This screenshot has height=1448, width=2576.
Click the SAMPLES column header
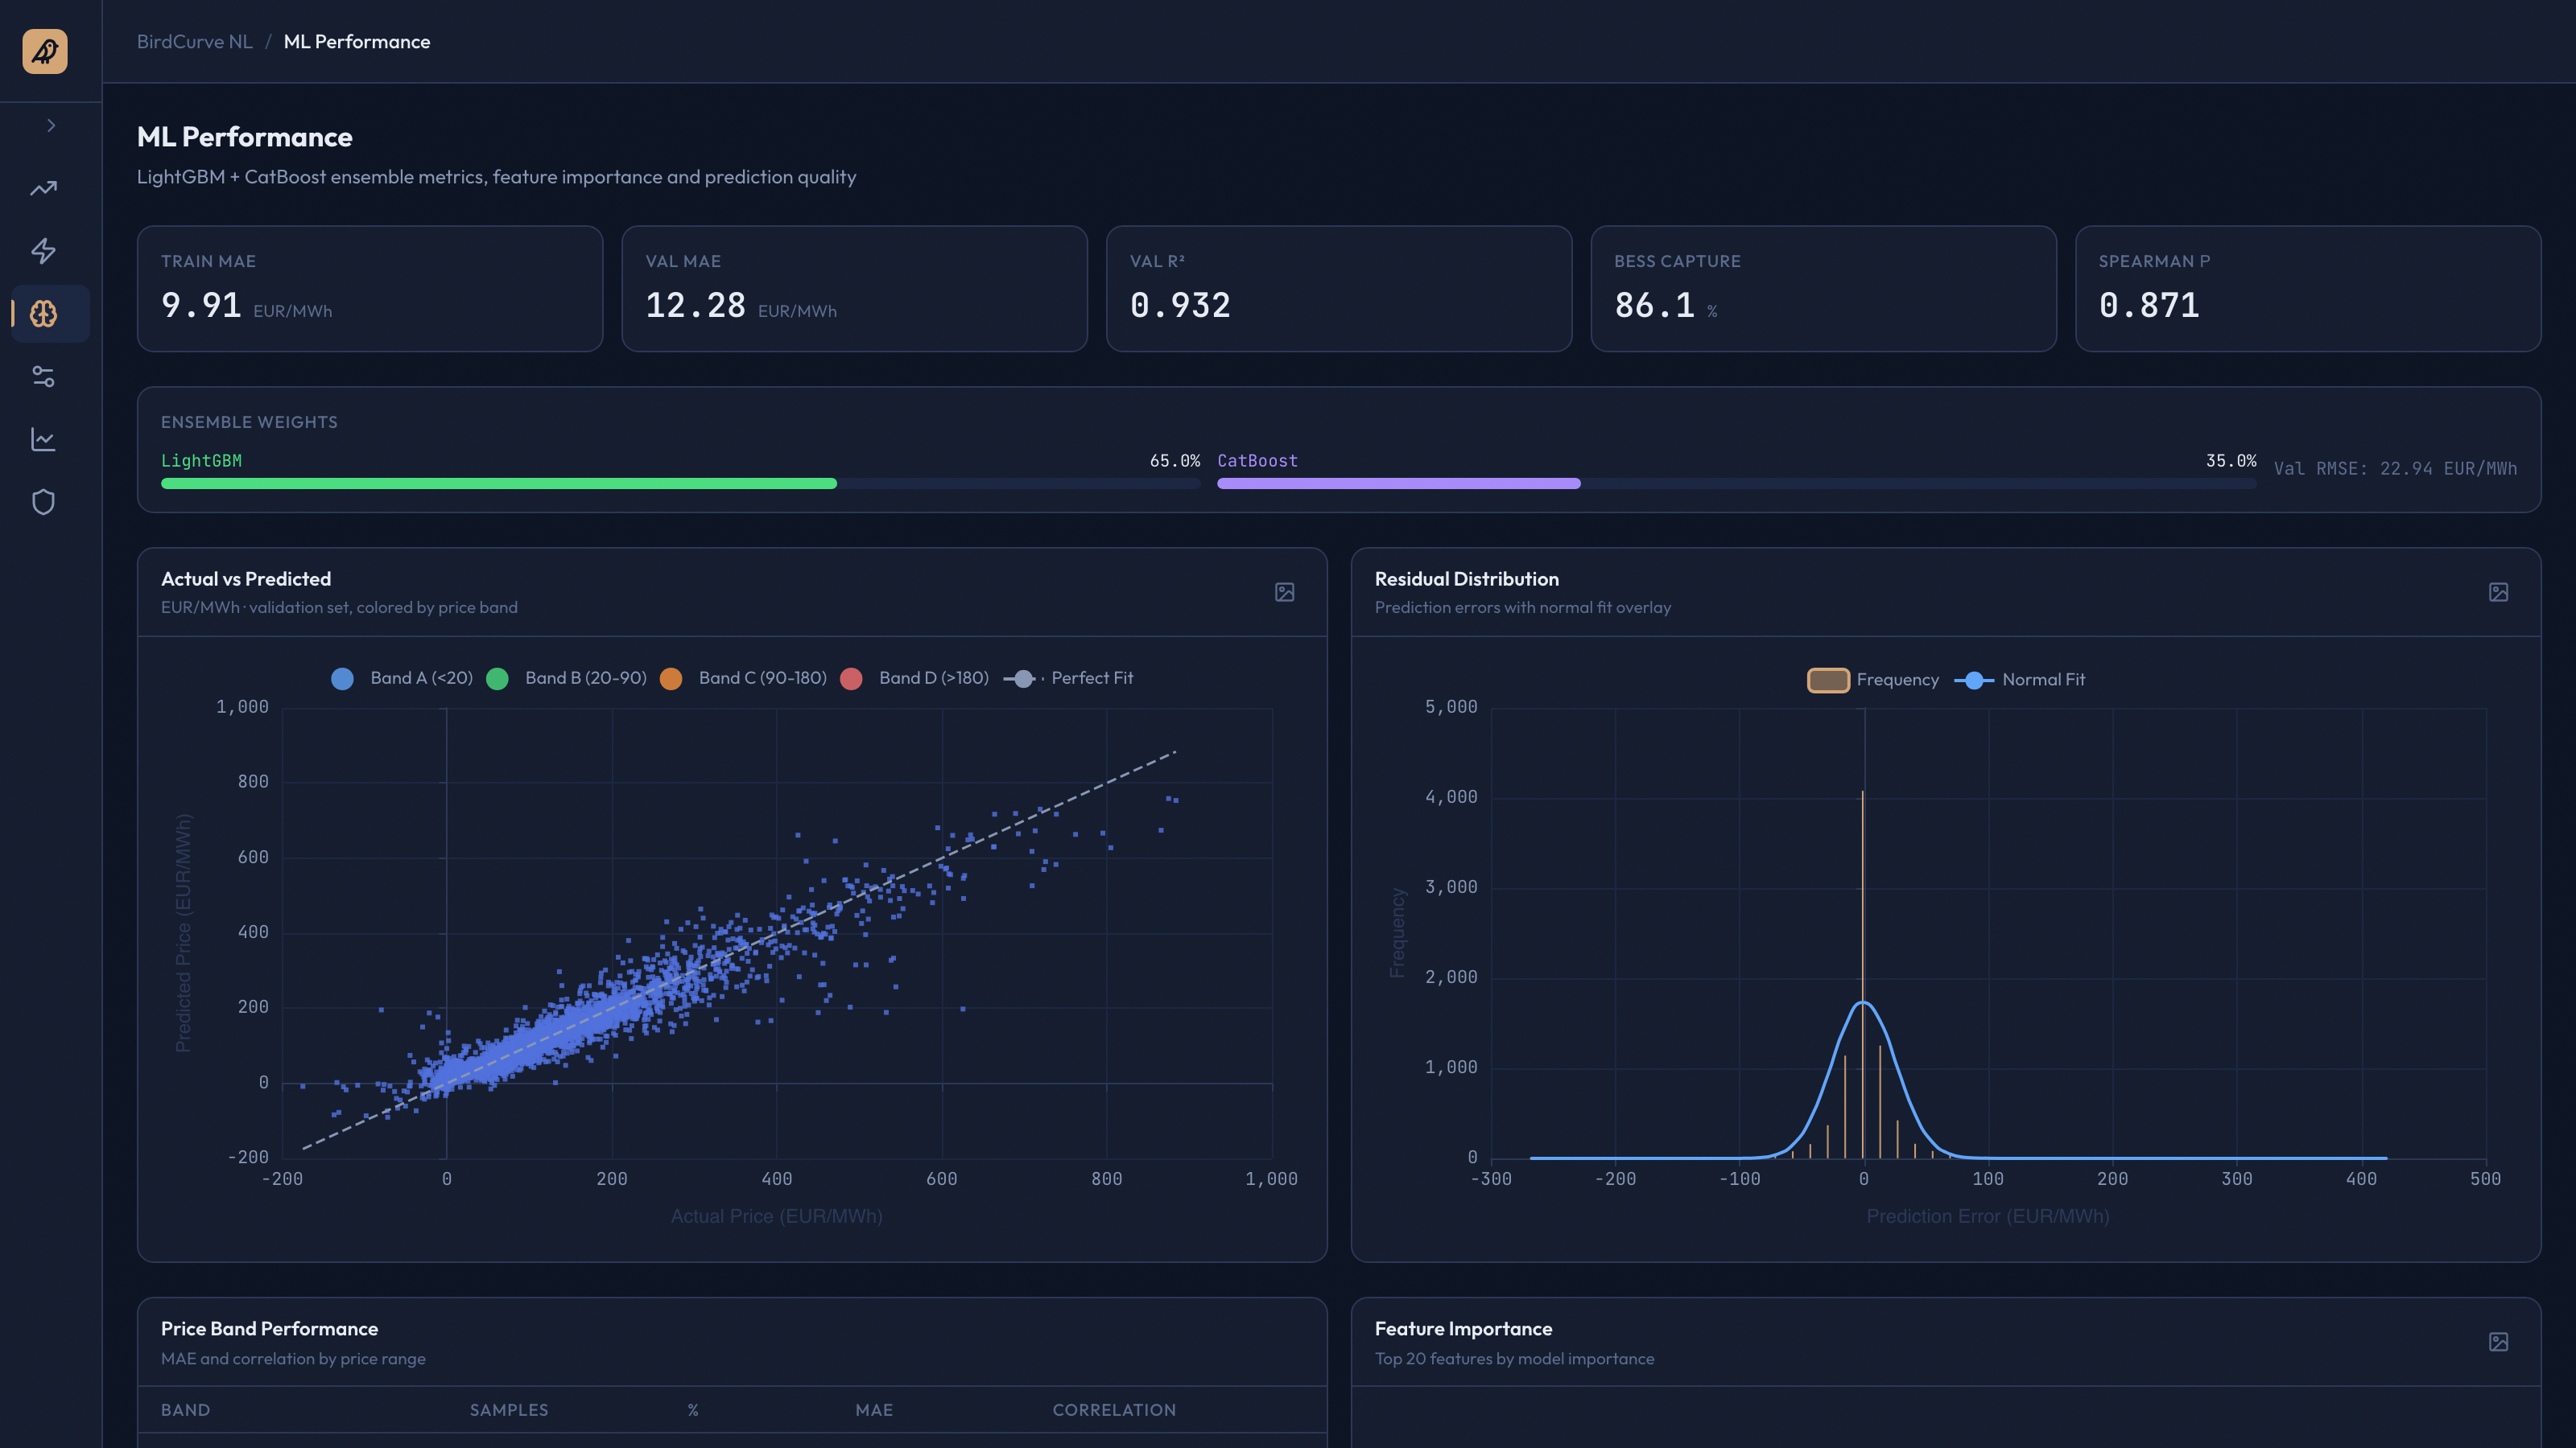tap(509, 1410)
